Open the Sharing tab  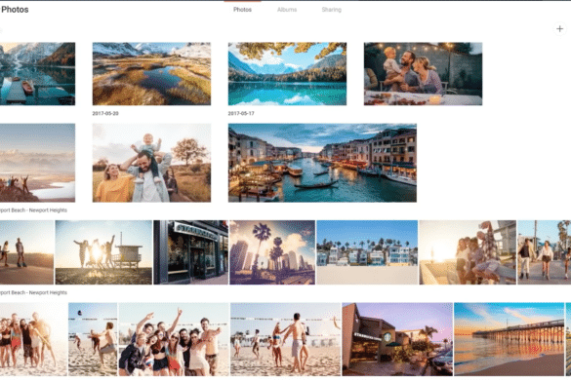[x=332, y=10]
